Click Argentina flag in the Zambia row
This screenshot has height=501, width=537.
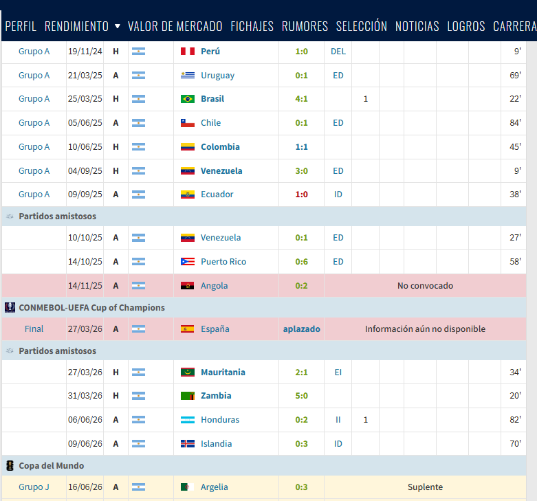138,396
